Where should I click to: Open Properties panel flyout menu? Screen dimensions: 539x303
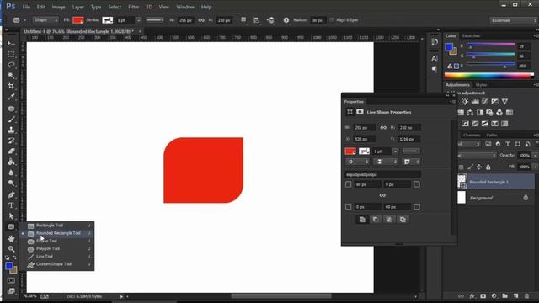453,101
